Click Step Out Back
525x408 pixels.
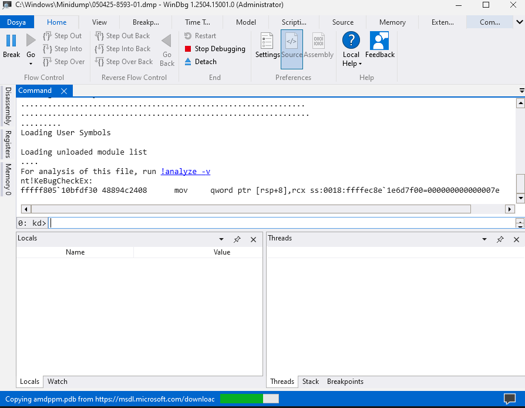pyautogui.click(x=122, y=36)
